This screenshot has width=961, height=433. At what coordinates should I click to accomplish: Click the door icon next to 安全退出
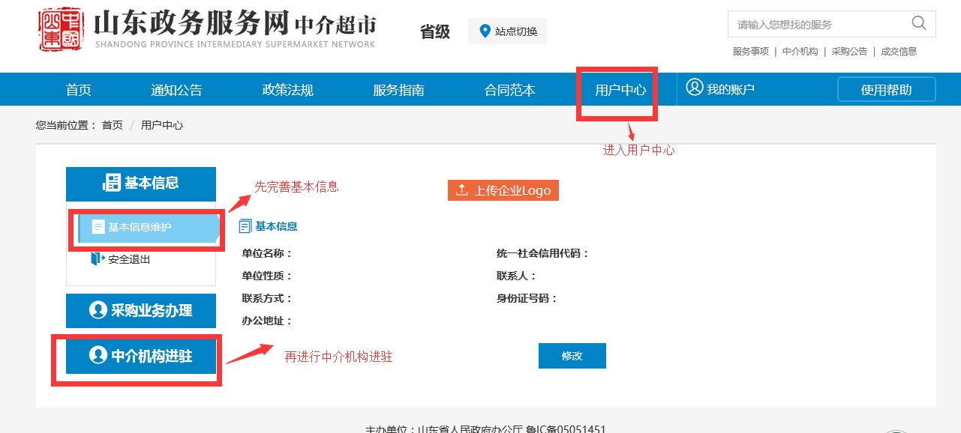98,259
